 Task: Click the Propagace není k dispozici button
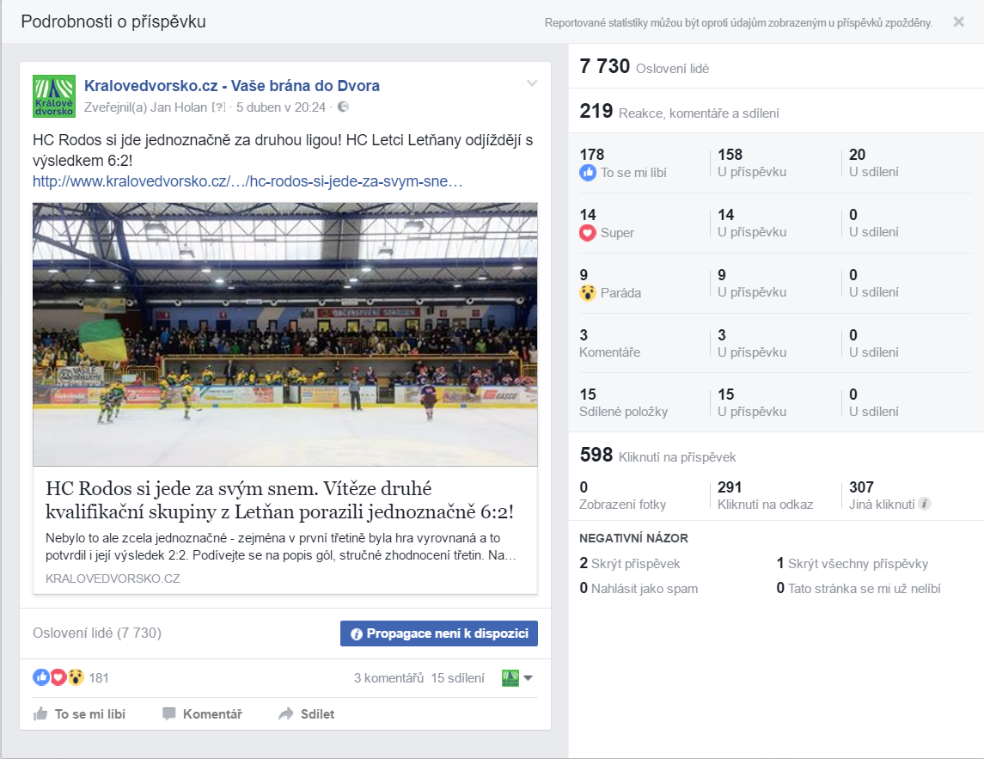[x=438, y=634]
